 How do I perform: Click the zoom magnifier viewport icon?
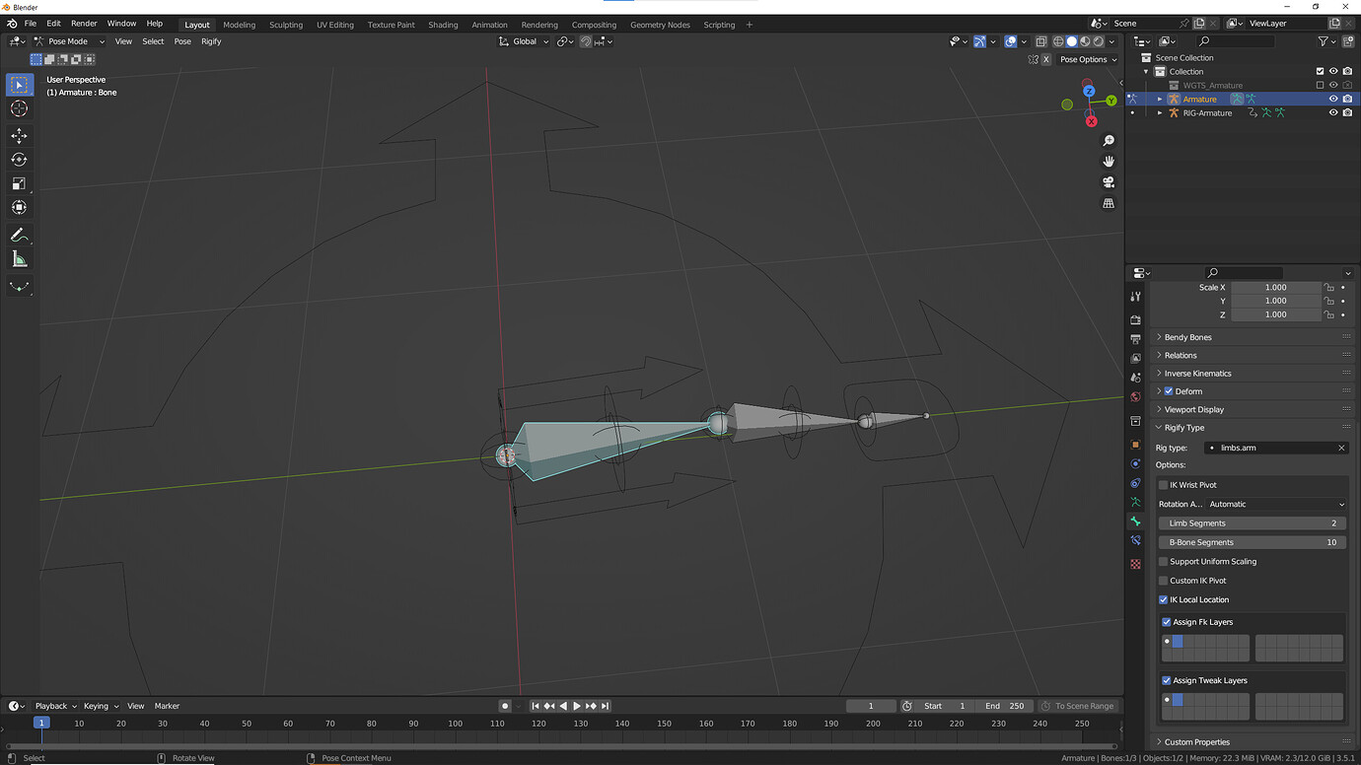coord(1109,141)
